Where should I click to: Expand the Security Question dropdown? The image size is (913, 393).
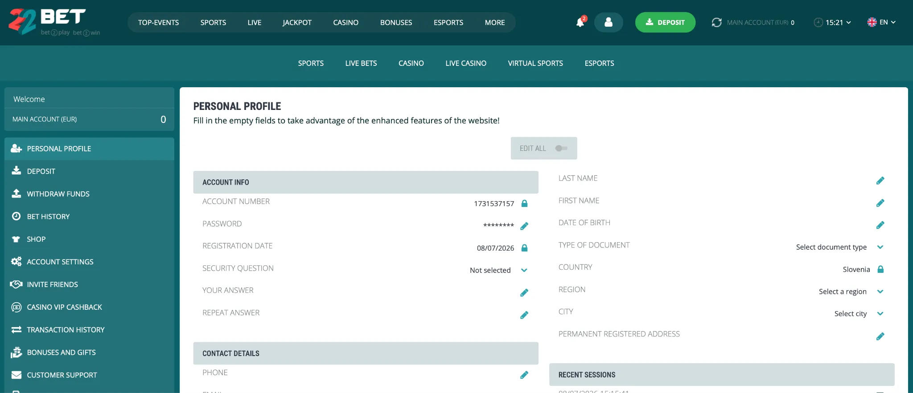(524, 270)
